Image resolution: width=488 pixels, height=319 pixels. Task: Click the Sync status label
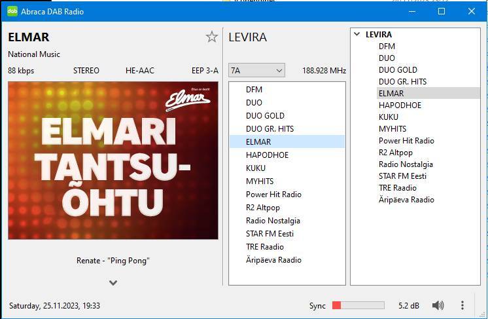point(317,306)
